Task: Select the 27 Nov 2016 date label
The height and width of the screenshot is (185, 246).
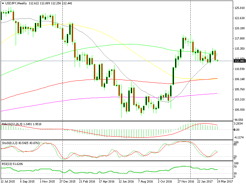Action: pos(186,181)
